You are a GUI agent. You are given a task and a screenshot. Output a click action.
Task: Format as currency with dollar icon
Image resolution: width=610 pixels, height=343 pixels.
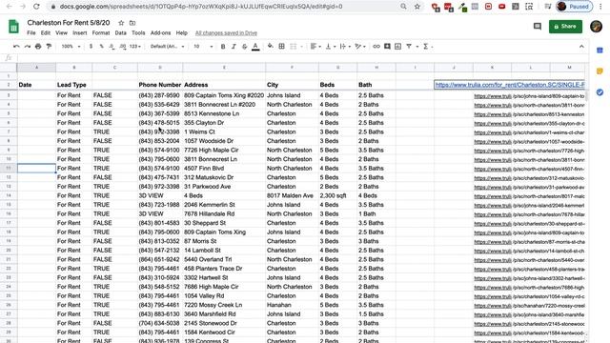coord(91,47)
